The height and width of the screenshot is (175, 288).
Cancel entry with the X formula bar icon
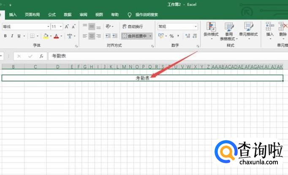click(19, 56)
